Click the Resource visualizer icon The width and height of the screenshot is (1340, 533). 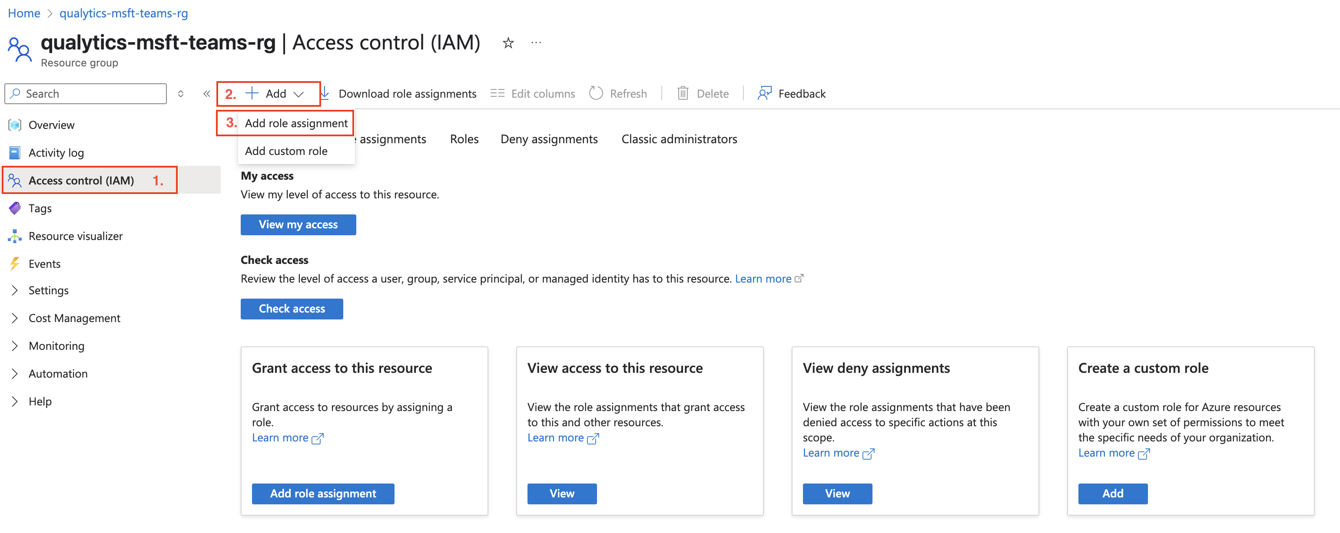pyautogui.click(x=15, y=236)
